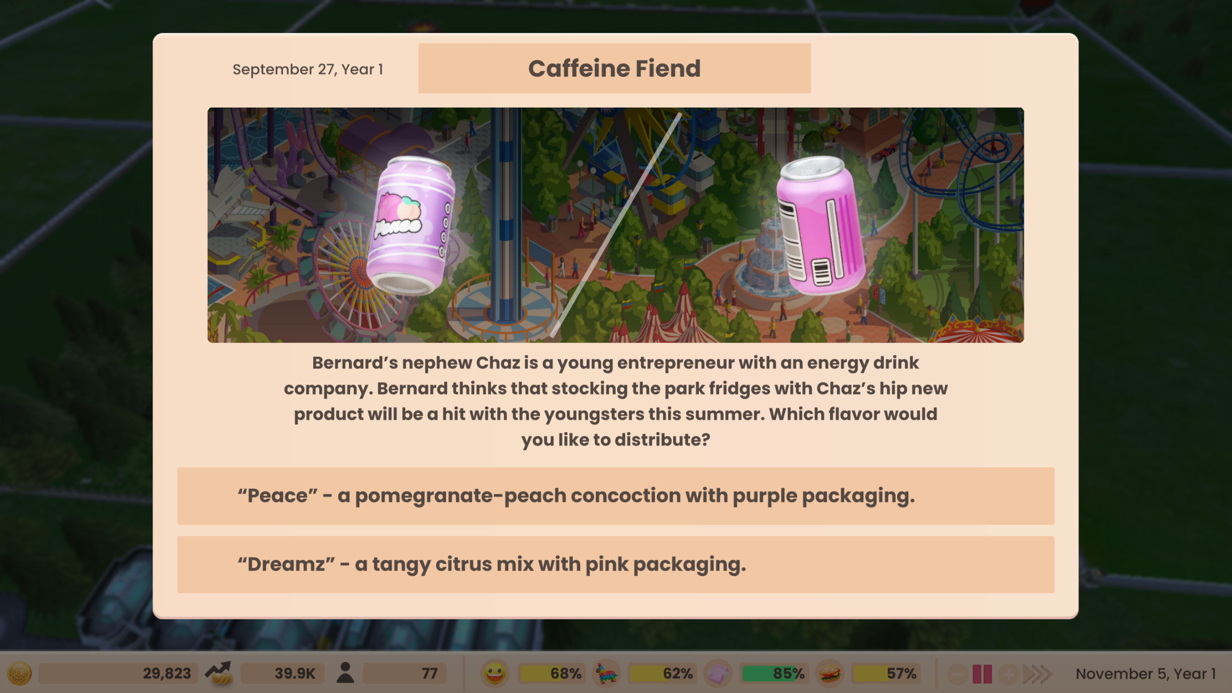
Task: Click the November 5, Year 1 date
Action: point(1145,674)
